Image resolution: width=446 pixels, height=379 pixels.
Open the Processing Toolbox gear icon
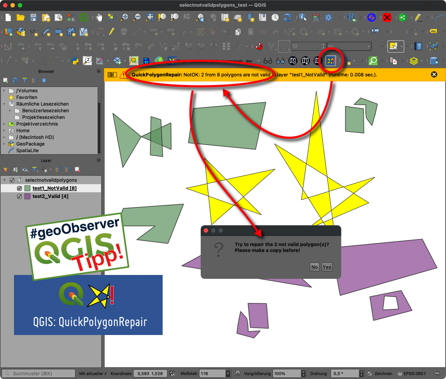click(x=328, y=18)
